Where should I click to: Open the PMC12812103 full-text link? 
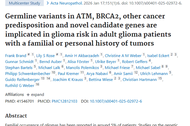click(64, 101)
